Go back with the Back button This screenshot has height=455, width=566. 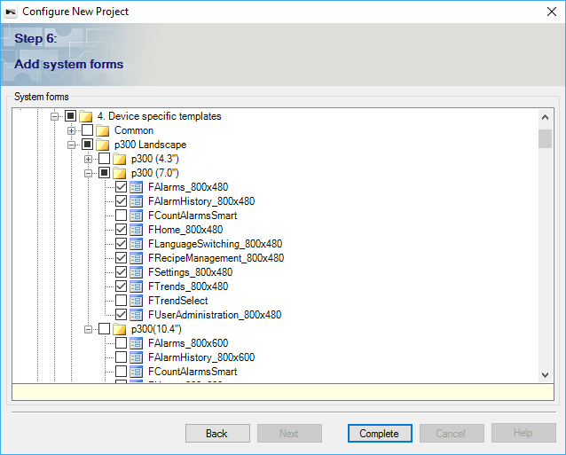pos(217,433)
